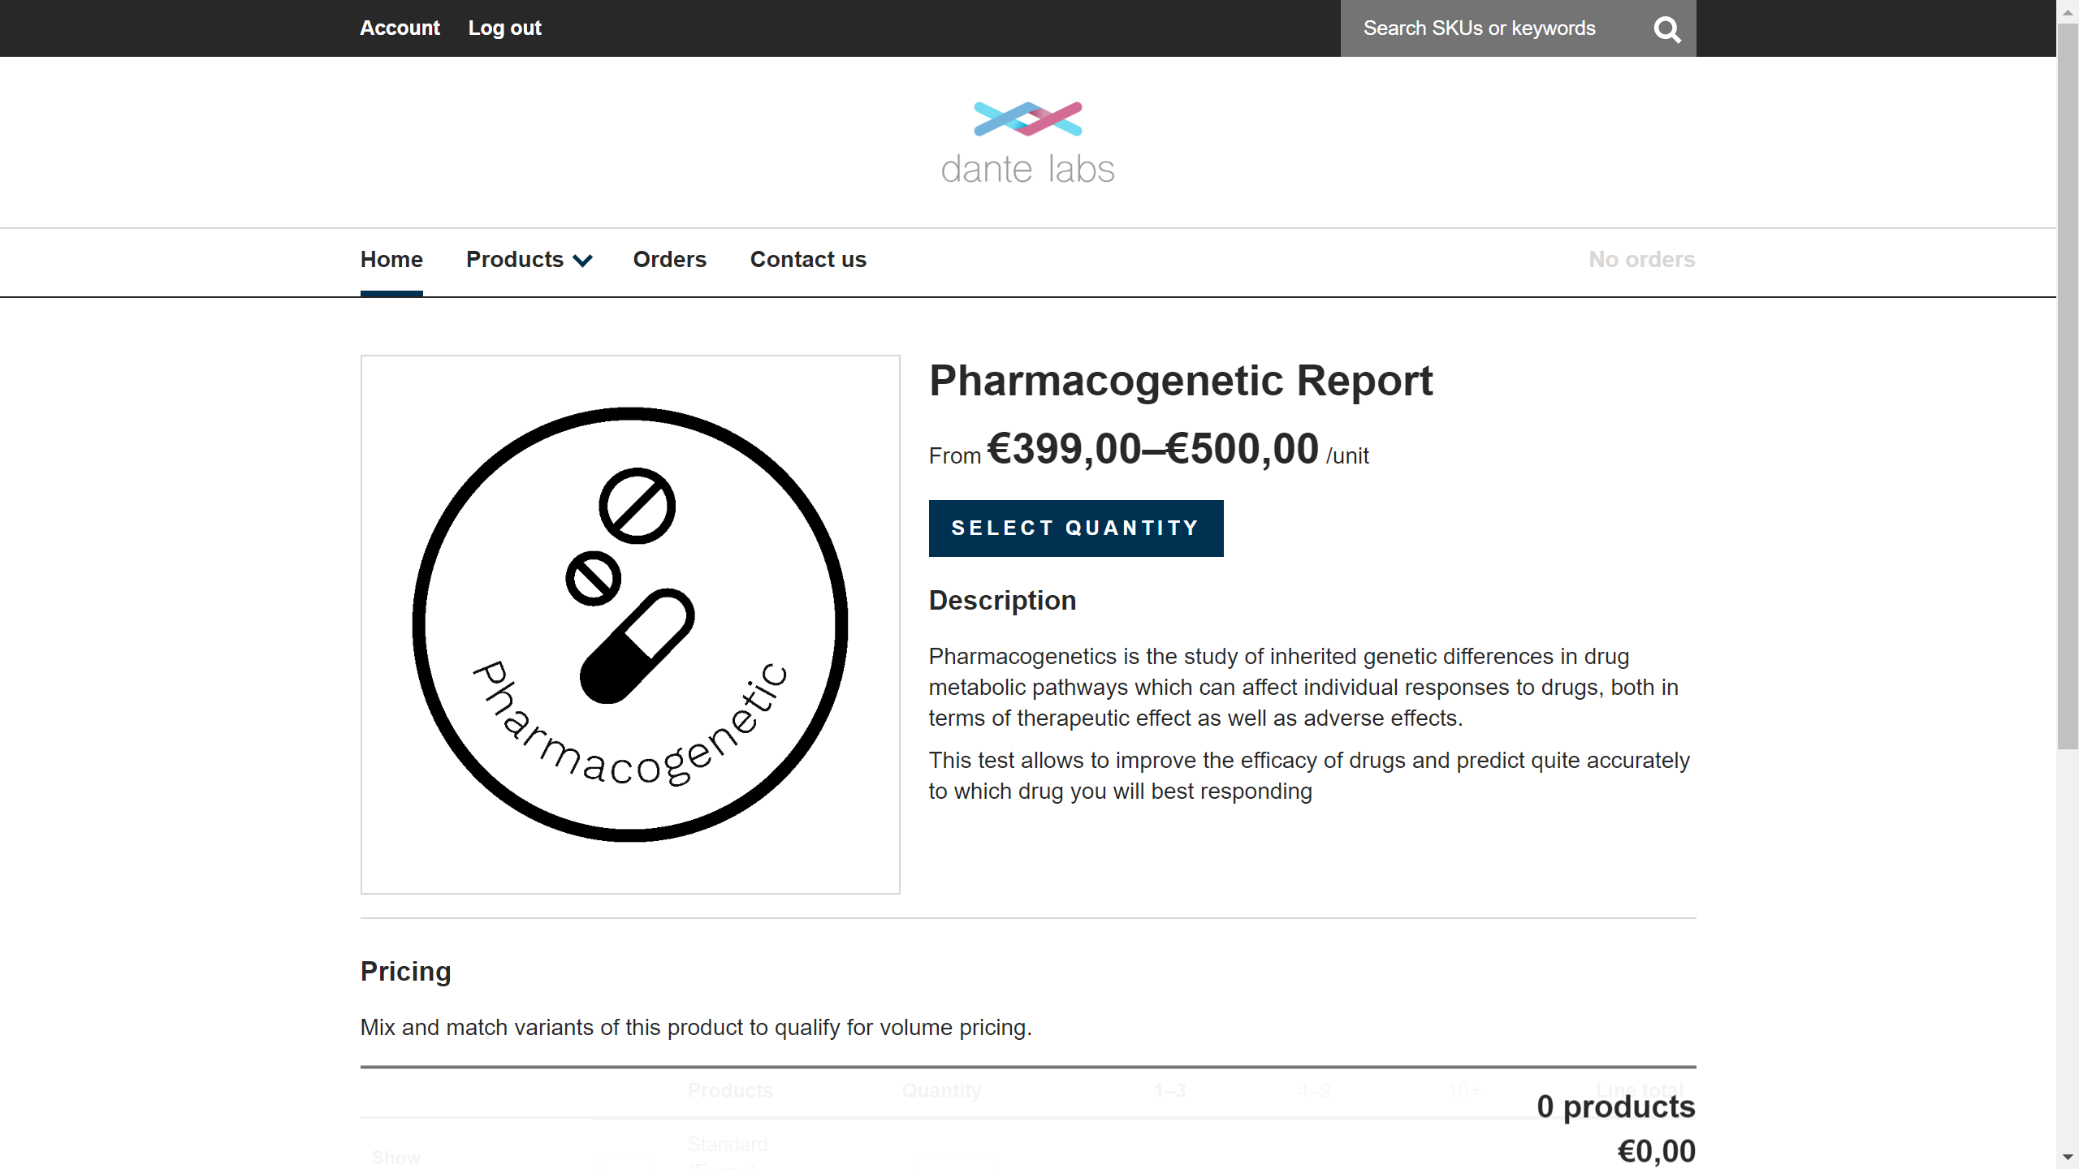Image resolution: width=2079 pixels, height=1169 pixels.
Task: Open the Orders page
Action: [x=669, y=260]
